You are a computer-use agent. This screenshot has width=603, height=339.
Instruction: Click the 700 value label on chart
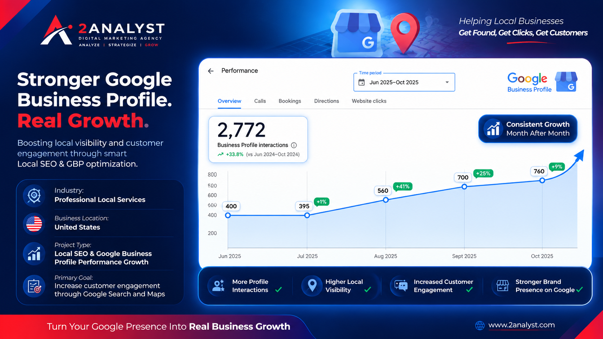pos(463,177)
